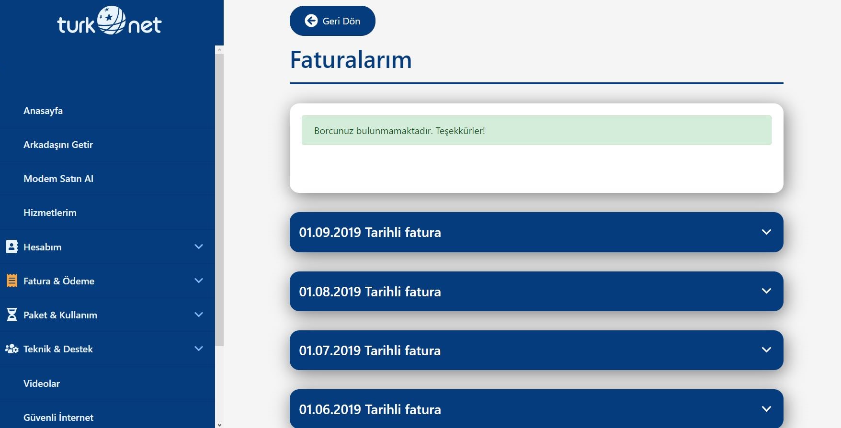Expand the Teknik & Destek chevron
The image size is (841, 428).
(199, 349)
